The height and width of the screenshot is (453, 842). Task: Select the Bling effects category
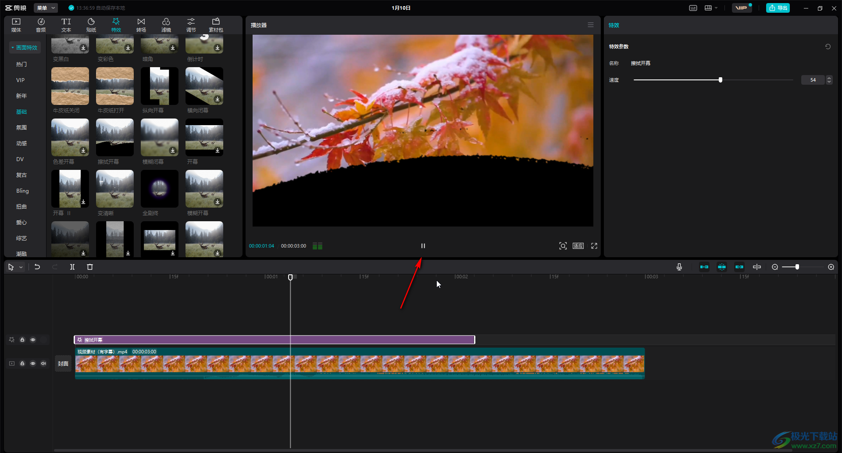pos(22,191)
